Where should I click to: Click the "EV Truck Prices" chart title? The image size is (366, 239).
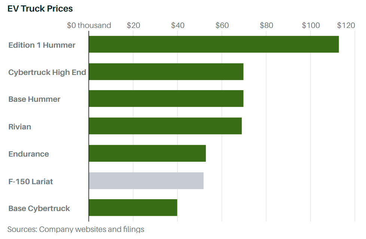[x=40, y=9]
